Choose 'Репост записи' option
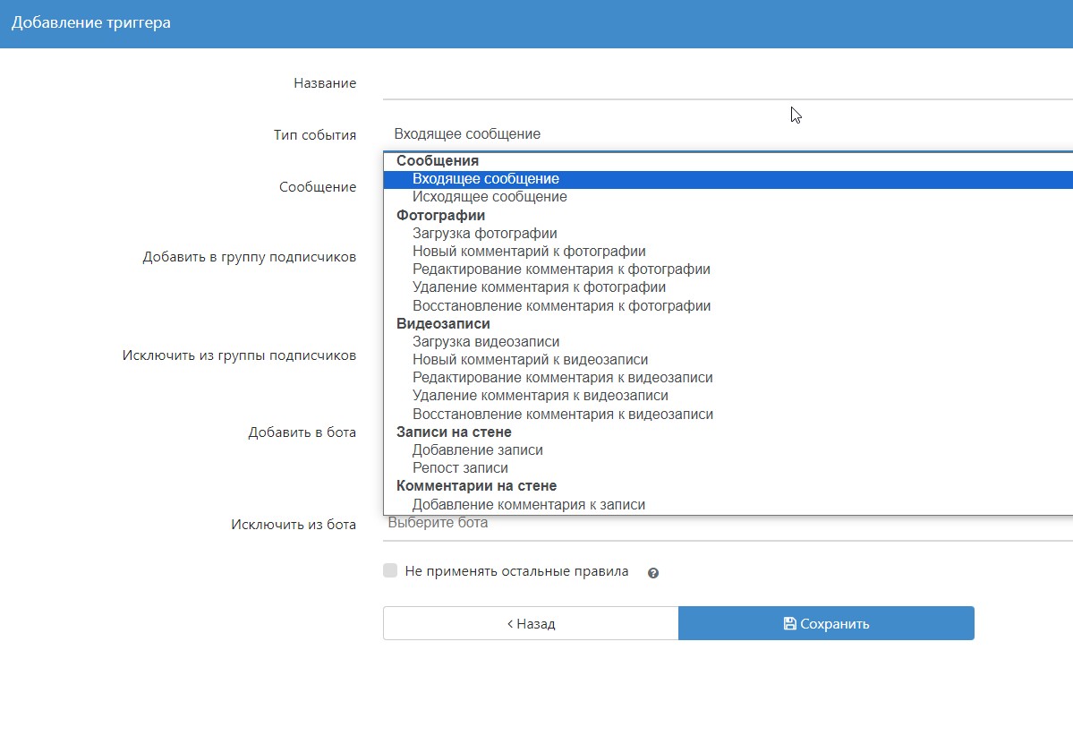Viewport: 1073px width, 753px height. pos(460,468)
